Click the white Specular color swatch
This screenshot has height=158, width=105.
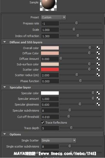[50, 93]
